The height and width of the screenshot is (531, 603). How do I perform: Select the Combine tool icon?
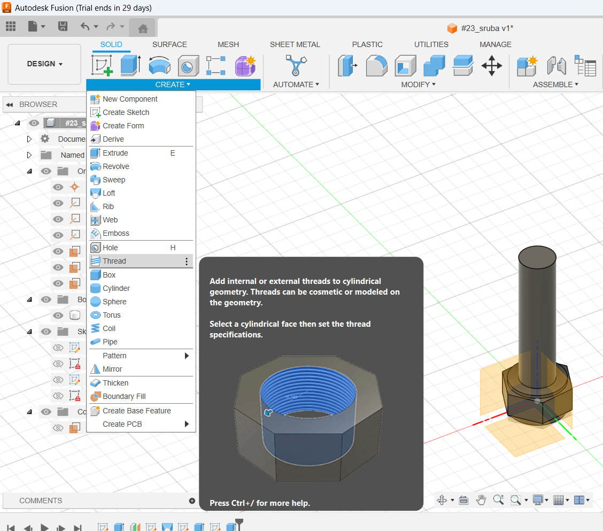click(x=434, y=65)
